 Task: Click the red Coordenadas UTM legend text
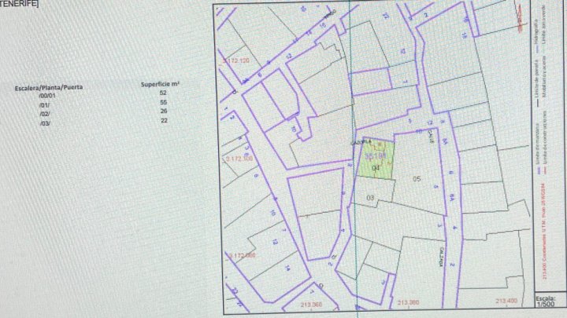click(543, 231)
